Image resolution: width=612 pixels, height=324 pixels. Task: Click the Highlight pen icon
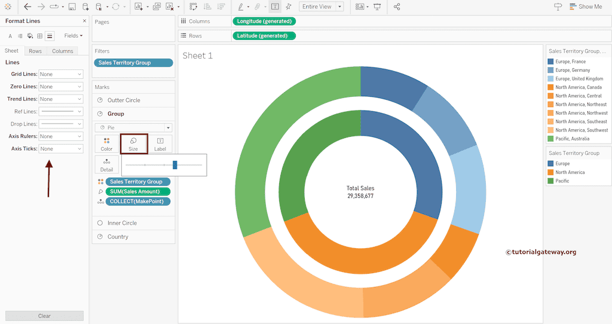click(x=241, y=7)
